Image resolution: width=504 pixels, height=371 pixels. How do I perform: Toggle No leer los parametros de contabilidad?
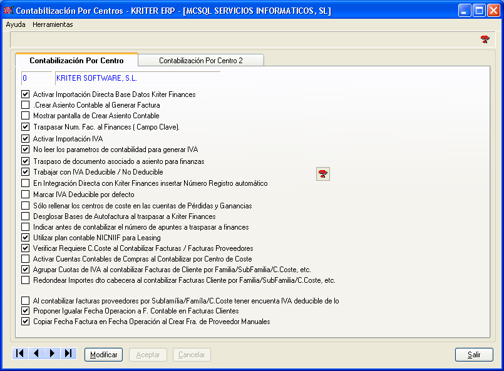26,150
